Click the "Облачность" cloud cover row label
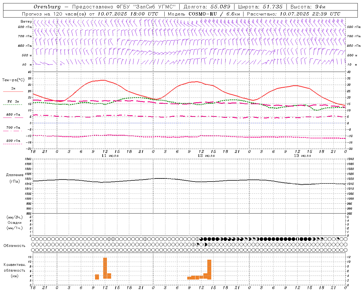Screen dimensions: 362x290 [14, 246]
